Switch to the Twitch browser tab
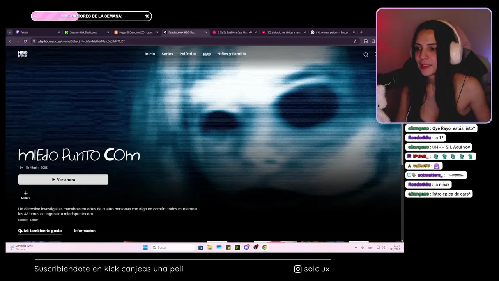Image resolution: width=499 pixels, height=281 pixels. [38, 32]
